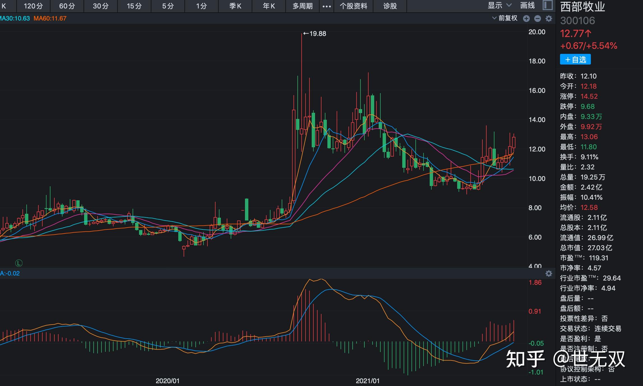Screen dimensions: 643x386
Task: Click 行业市盈TTM value 29.64
Action: (612, 278)
